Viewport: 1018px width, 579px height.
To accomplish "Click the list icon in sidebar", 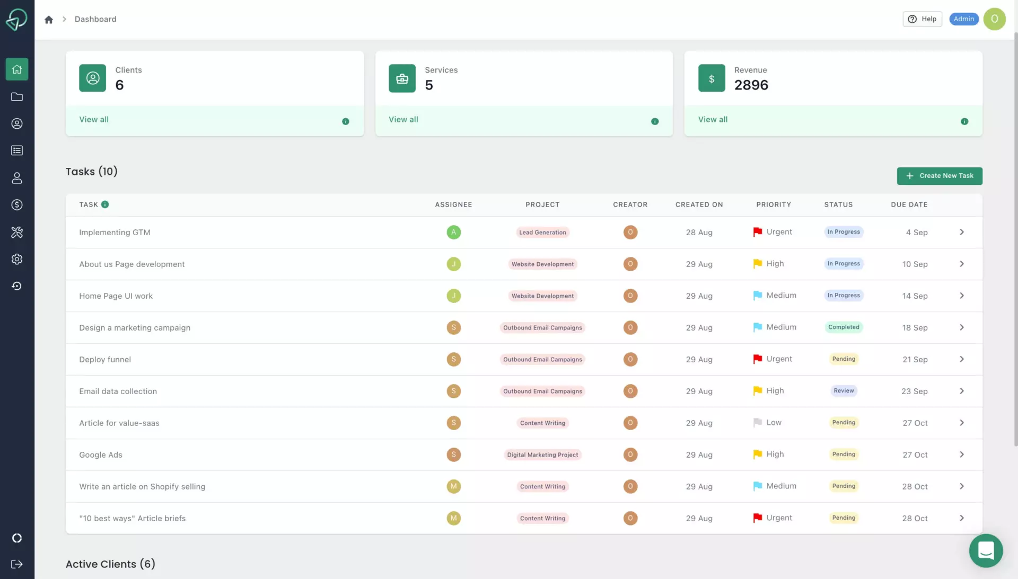I will tap(17, 151).
